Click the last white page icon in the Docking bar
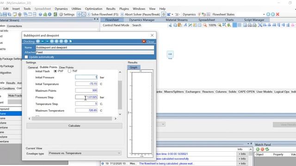The width and height of the screenshot is (296, 166). pos(70,41)
